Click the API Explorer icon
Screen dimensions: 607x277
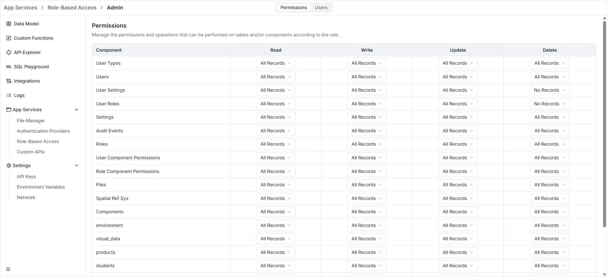pyautogui.click(x=9, y=52)
